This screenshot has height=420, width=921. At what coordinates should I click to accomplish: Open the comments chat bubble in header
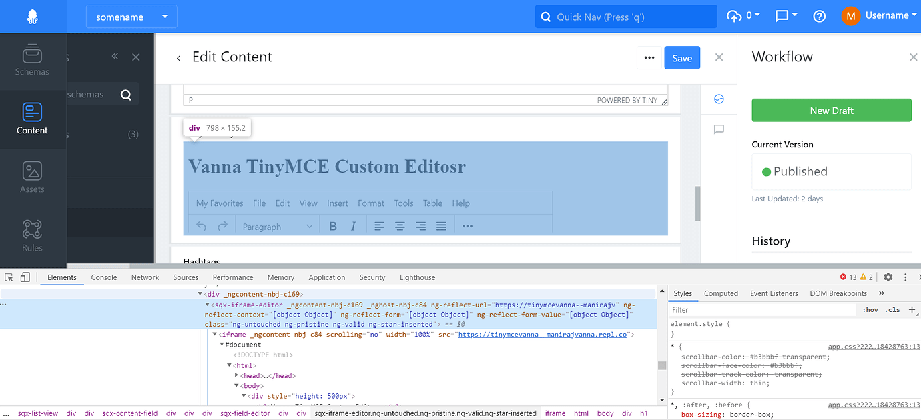[x=782, y=16]
